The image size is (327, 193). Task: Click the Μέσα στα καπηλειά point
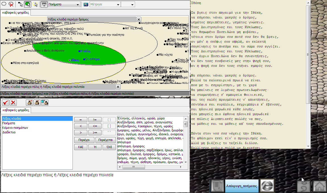(12, 63)
